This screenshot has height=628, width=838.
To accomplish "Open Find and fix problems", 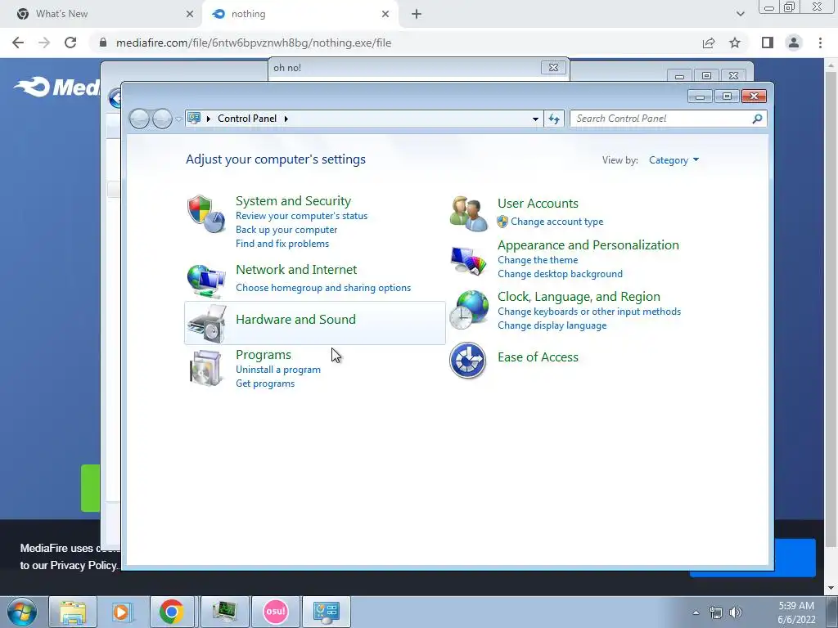I will tap(282, 244).
